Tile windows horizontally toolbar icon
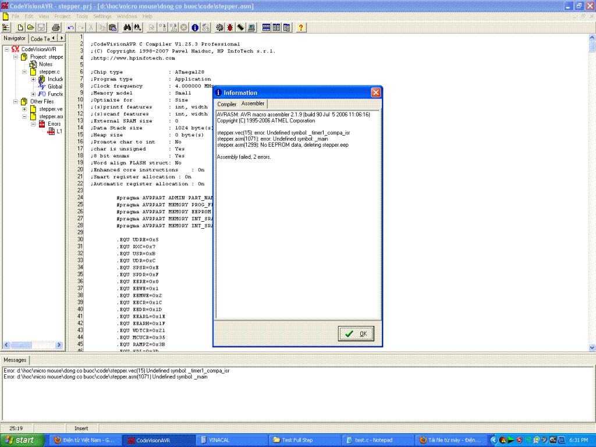596x447 pixels. coord(267,27)
